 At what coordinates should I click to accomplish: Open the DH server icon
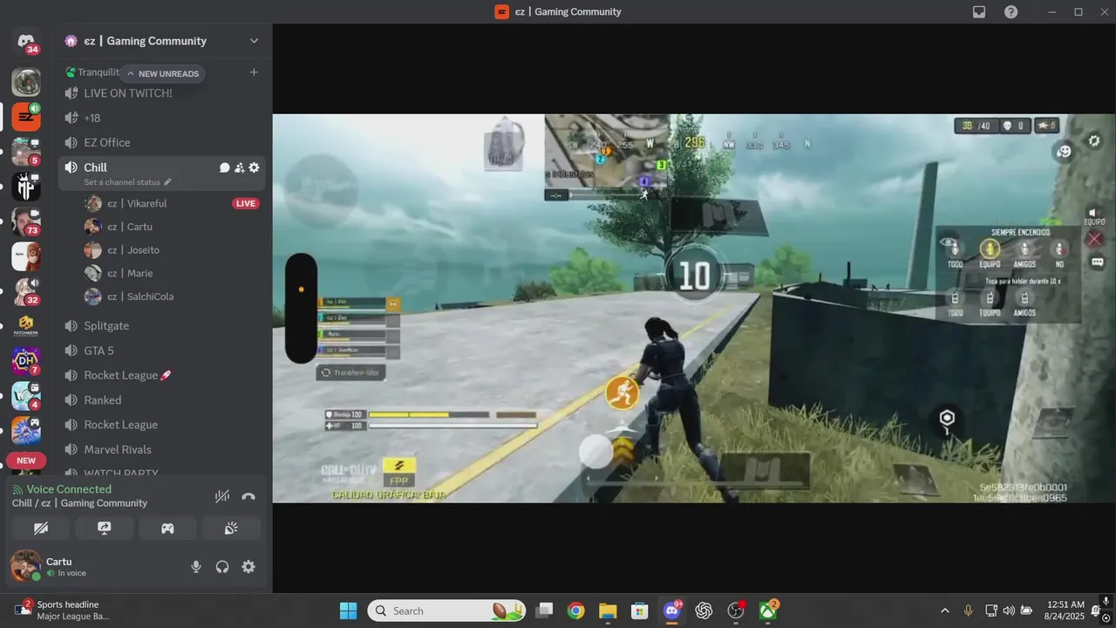pos(26,361)
